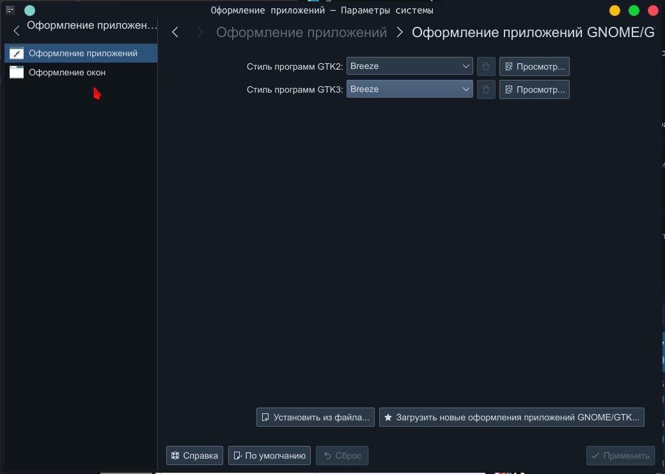Click the greyed forward chevron in the header
Screen dimensions: 665x474
(x=200, y=32)
